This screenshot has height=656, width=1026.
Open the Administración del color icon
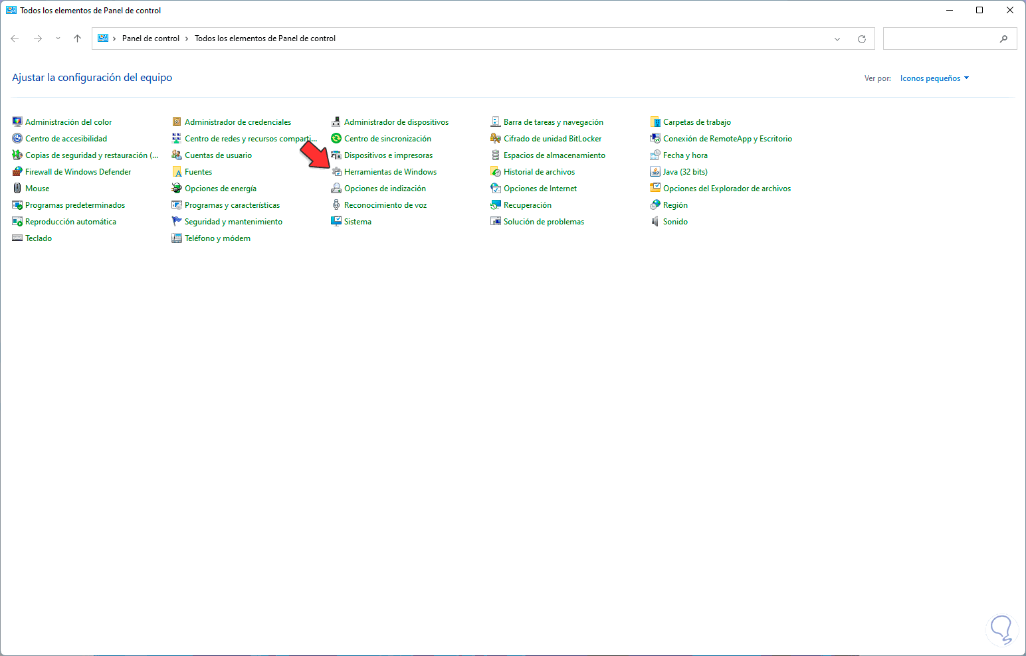17,122
